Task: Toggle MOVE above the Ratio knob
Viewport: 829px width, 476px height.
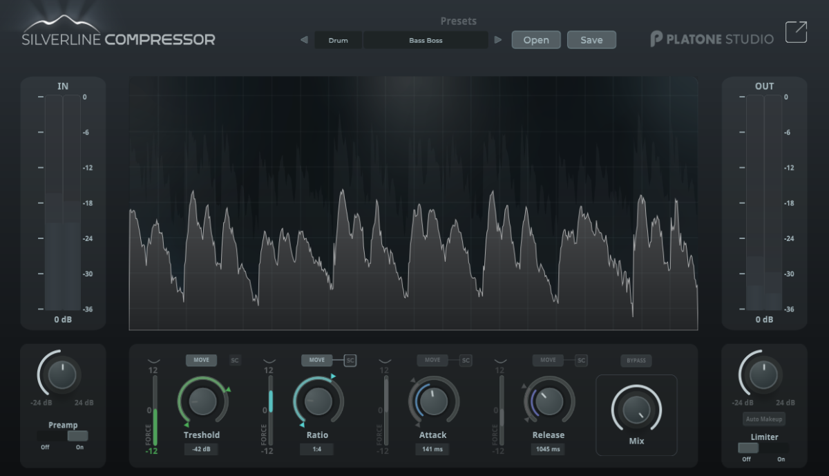Action: pos(317,360)
